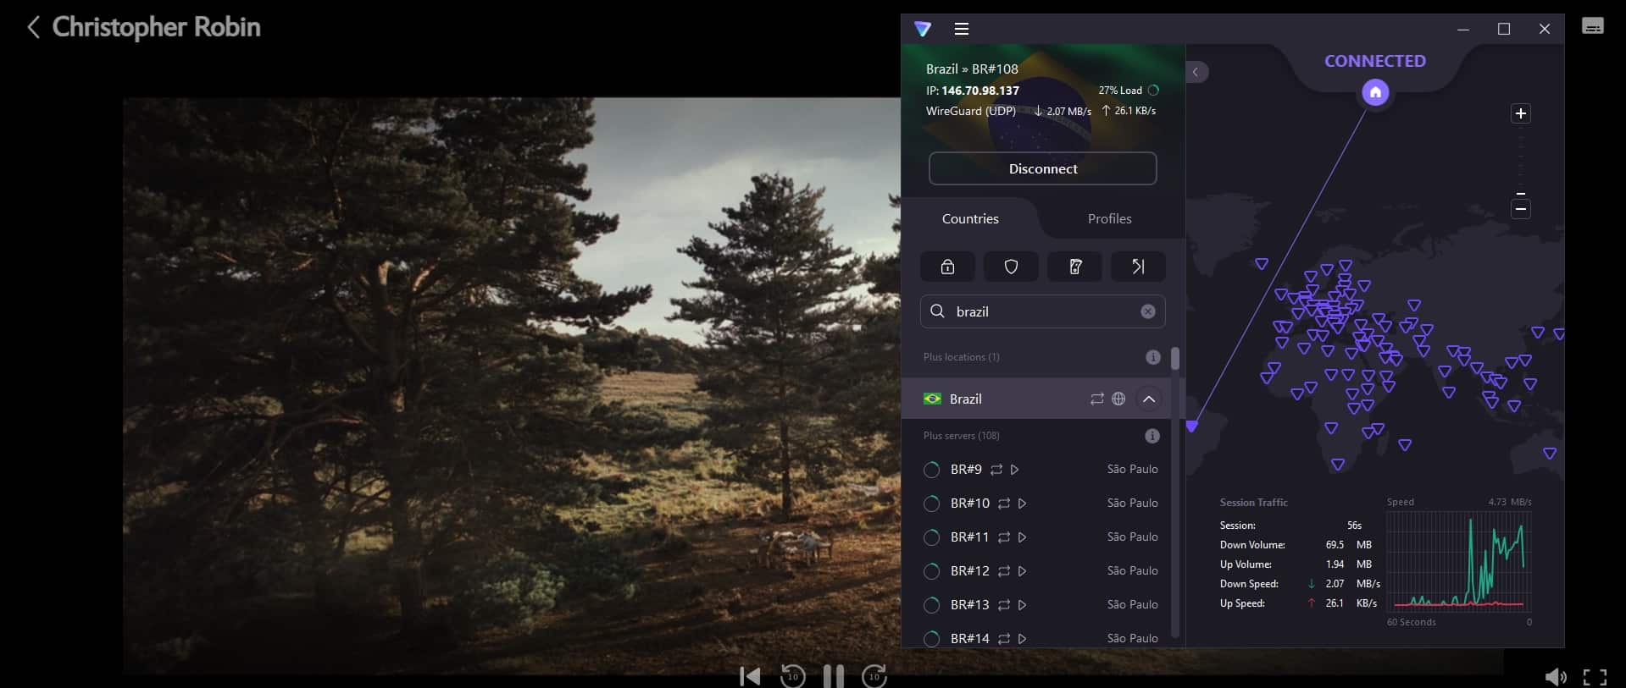Click the 'Session Traffic' heading

click(x=1253, y=503)
